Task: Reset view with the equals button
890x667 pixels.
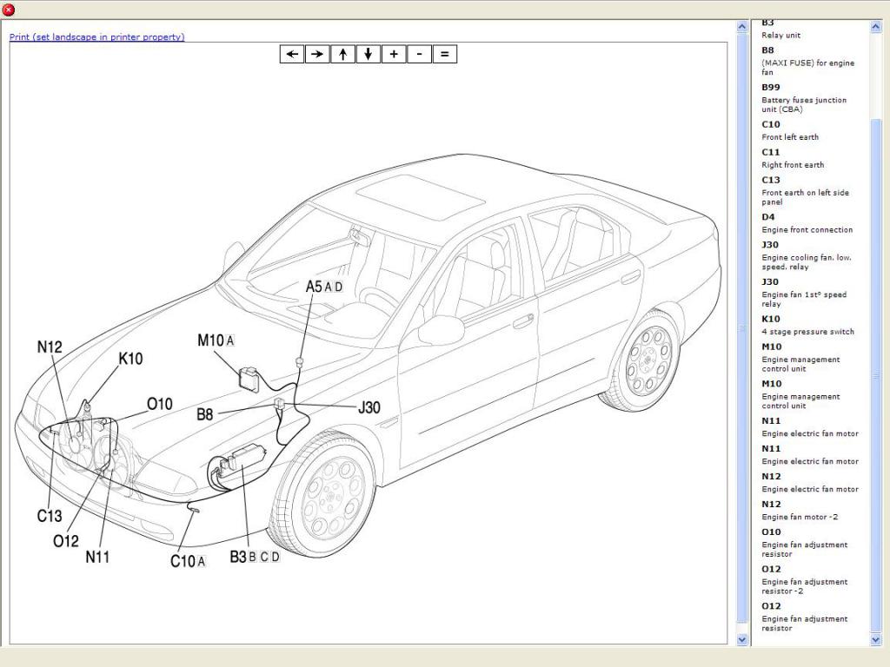Action: (444, 54)
